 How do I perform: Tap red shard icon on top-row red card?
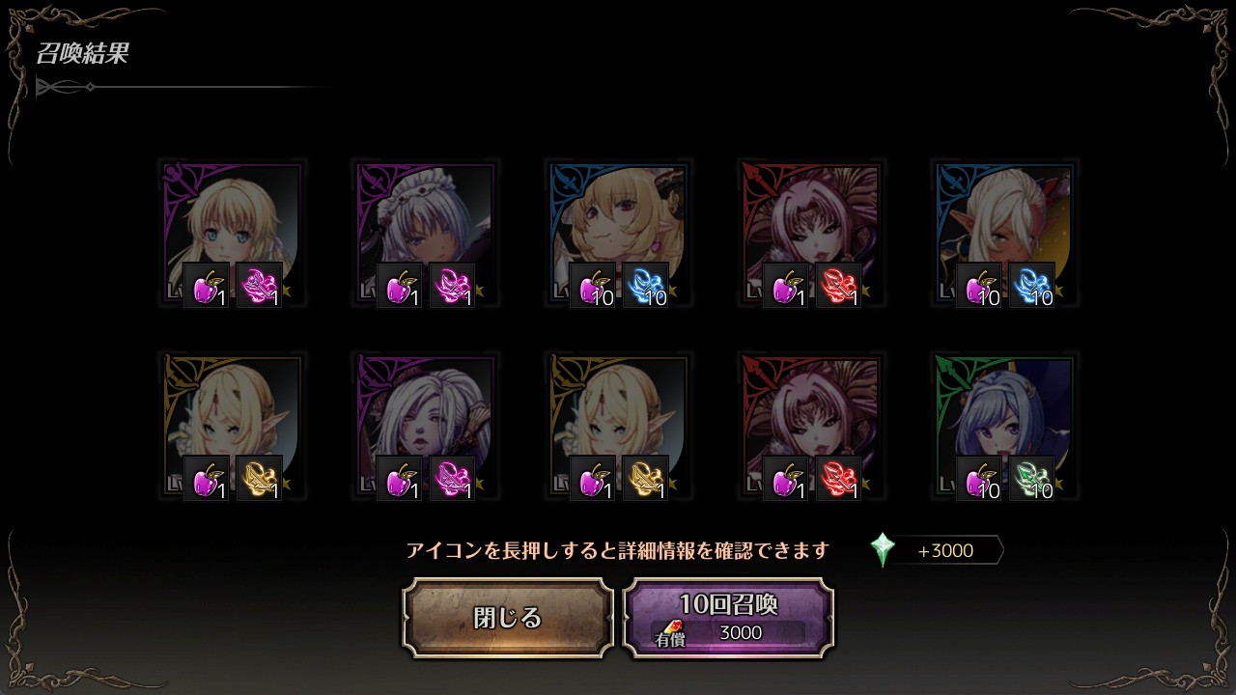(838, 286)
